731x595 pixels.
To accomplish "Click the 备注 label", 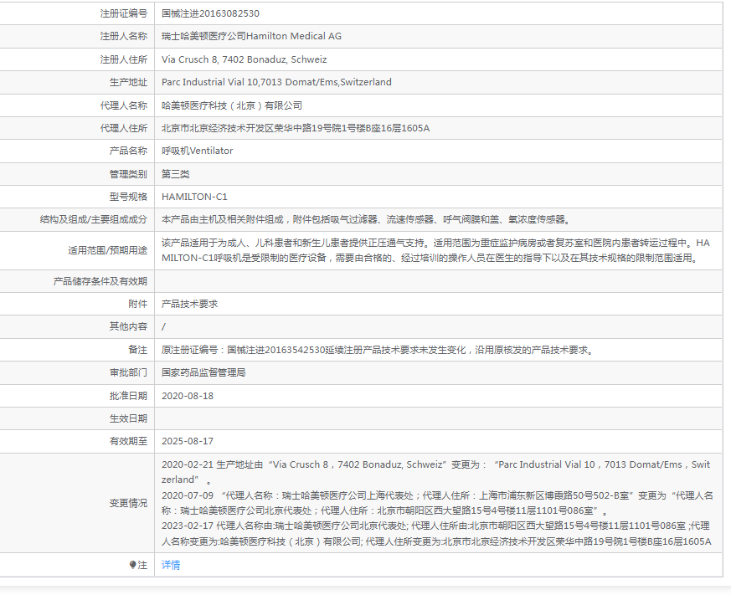I will tap(137, 350).
